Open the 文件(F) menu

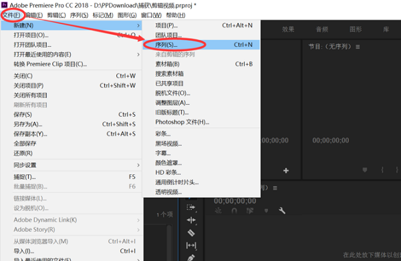12,15
